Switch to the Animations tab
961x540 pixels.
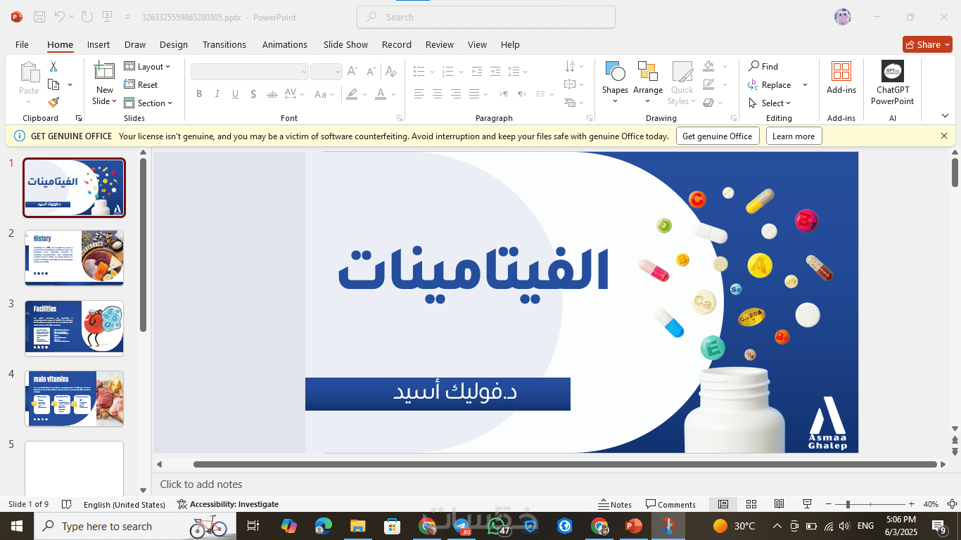284,44
